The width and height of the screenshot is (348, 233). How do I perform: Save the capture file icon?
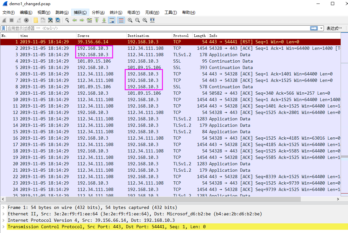(x=43, y=21)
